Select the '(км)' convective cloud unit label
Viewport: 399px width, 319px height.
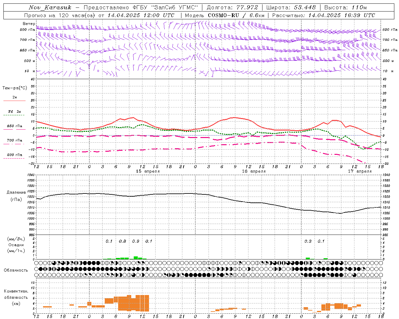(x=16, y=303)
